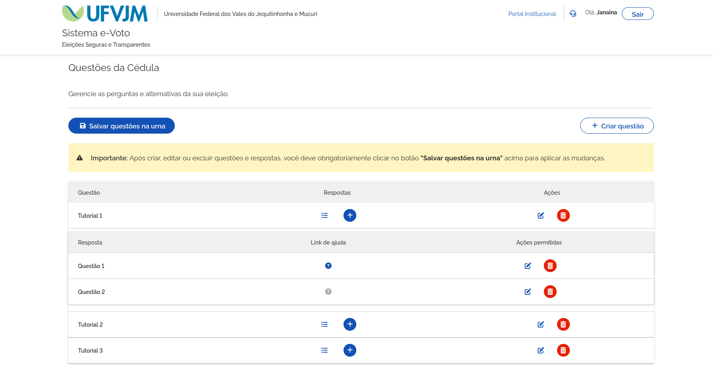Select the Questão 1 answer text
The image size is (713, 365).
91,266
